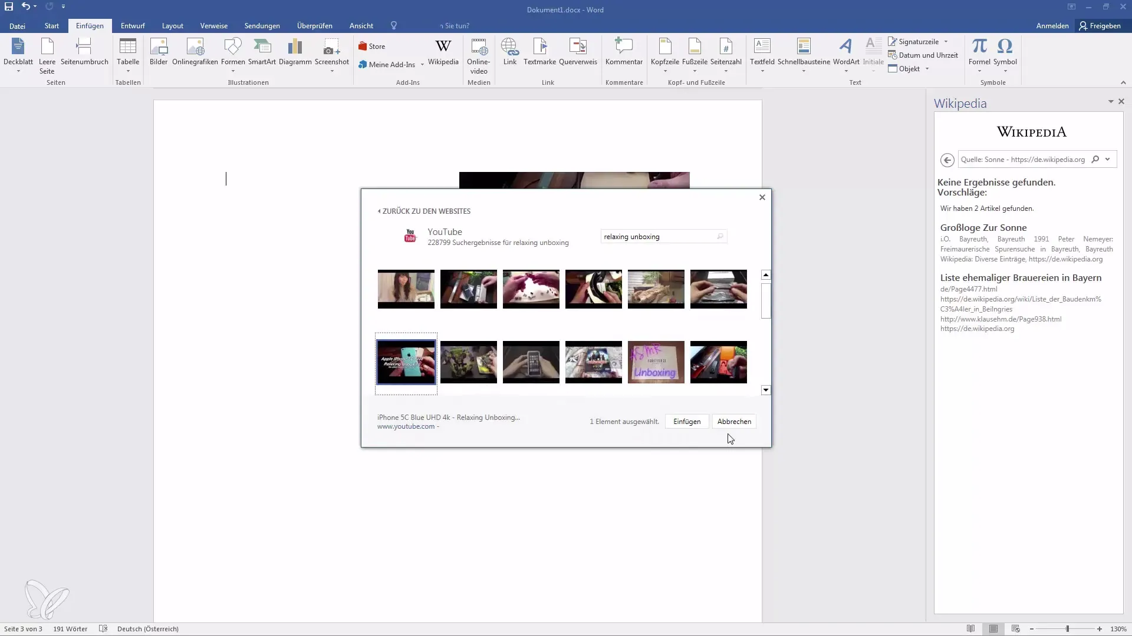The image size is (1132, 636).
Task: Insert a Formel equation
Action: point(979,56)
